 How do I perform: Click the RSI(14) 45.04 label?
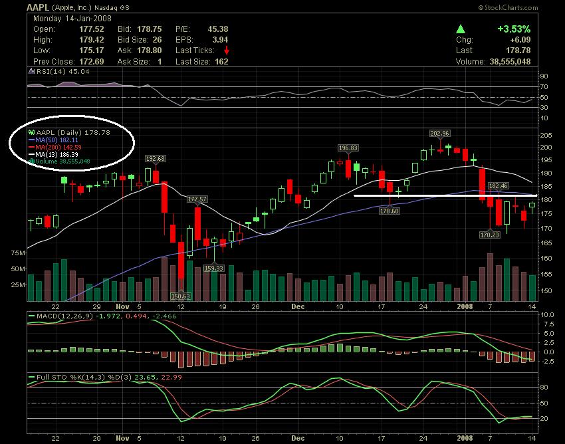pos(62,72)
